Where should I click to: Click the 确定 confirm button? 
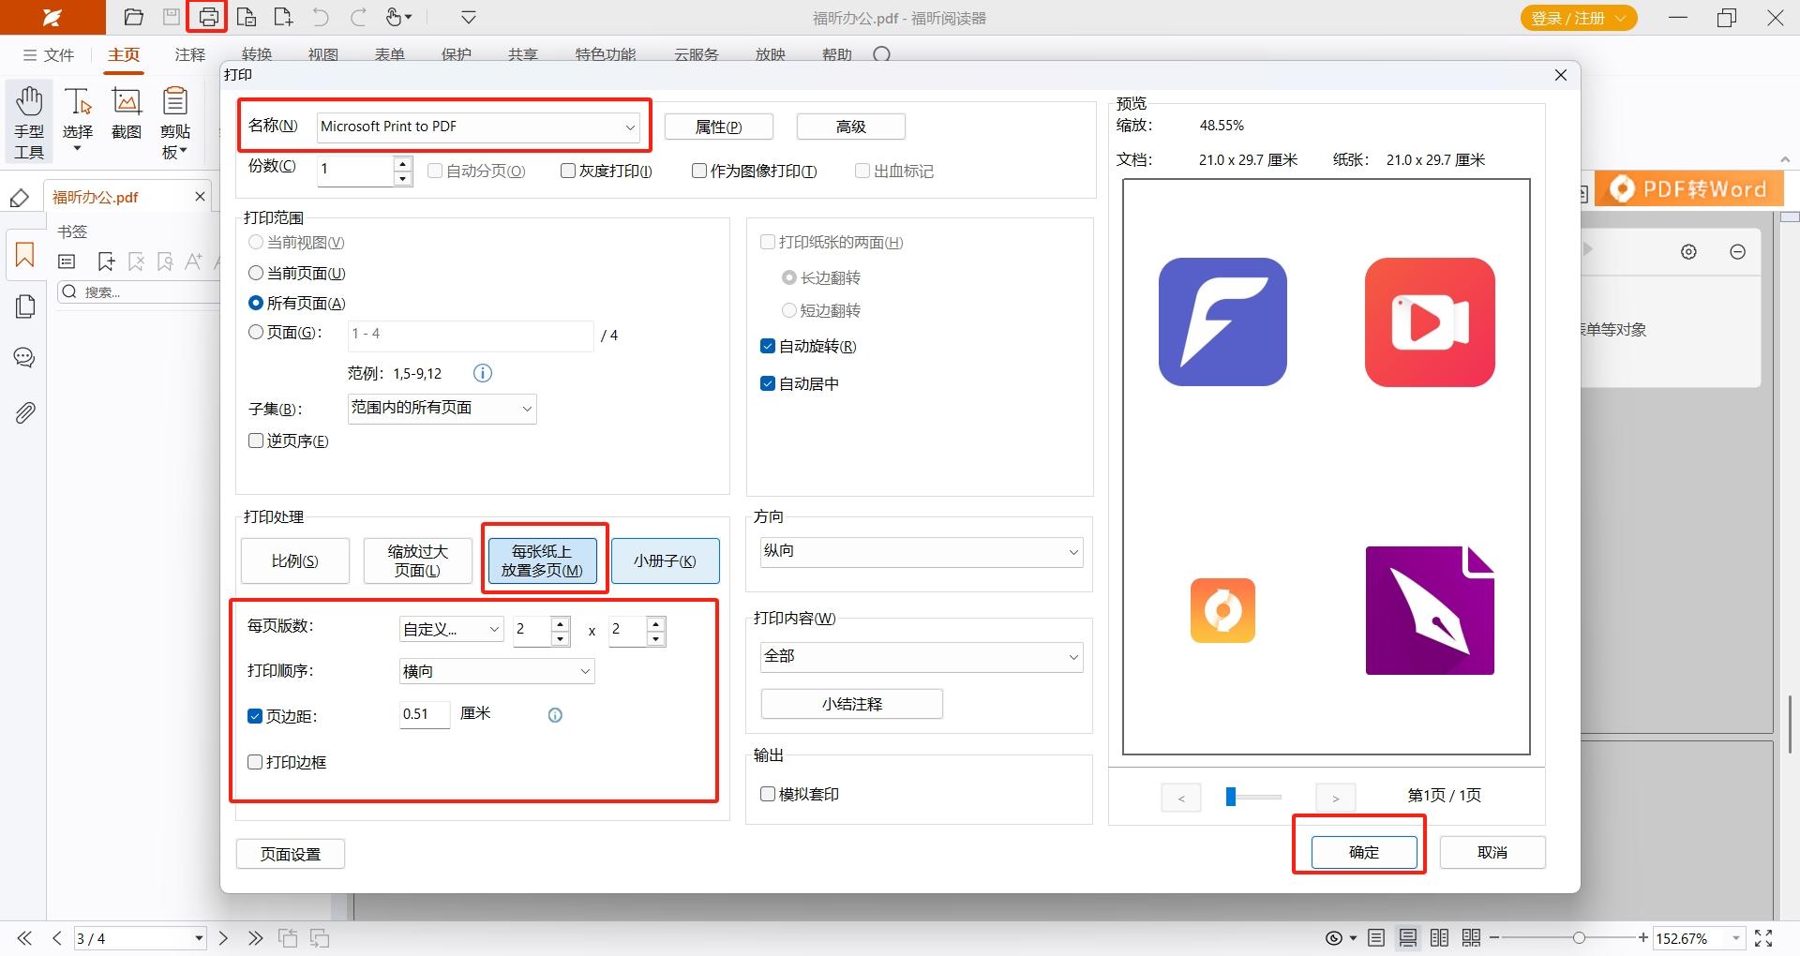1364,852
